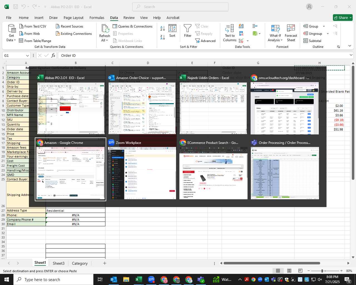Open Queries & Connections pane

(x=133, y=26)
